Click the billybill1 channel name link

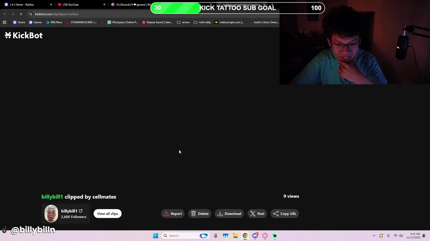(x=69, y=211)
